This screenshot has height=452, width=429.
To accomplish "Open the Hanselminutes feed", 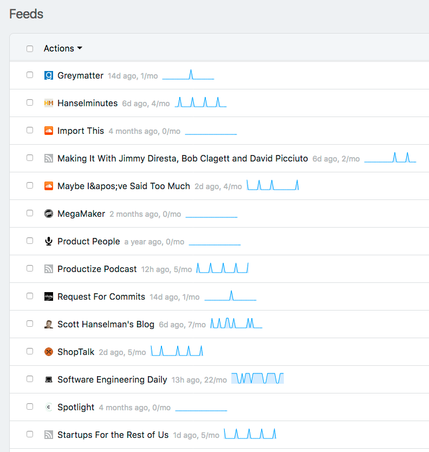I will [88, 103].
